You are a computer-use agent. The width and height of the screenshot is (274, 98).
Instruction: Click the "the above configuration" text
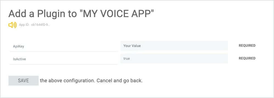point(67,81)
